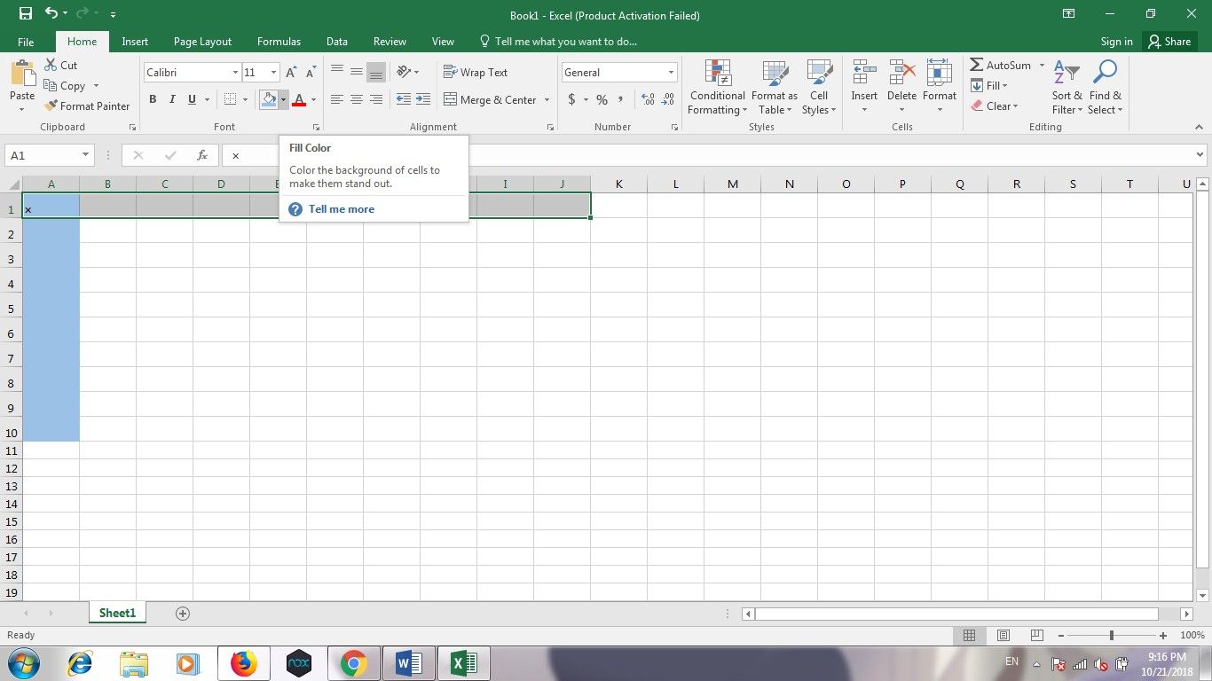Click Sign in

[1116, 42]
